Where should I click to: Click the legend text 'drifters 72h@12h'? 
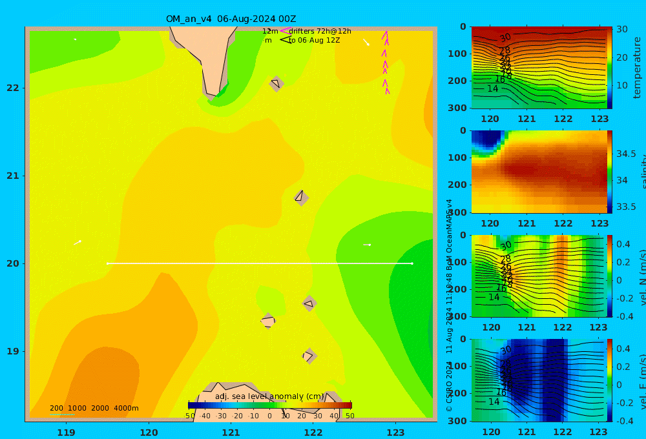pos(320,31)
